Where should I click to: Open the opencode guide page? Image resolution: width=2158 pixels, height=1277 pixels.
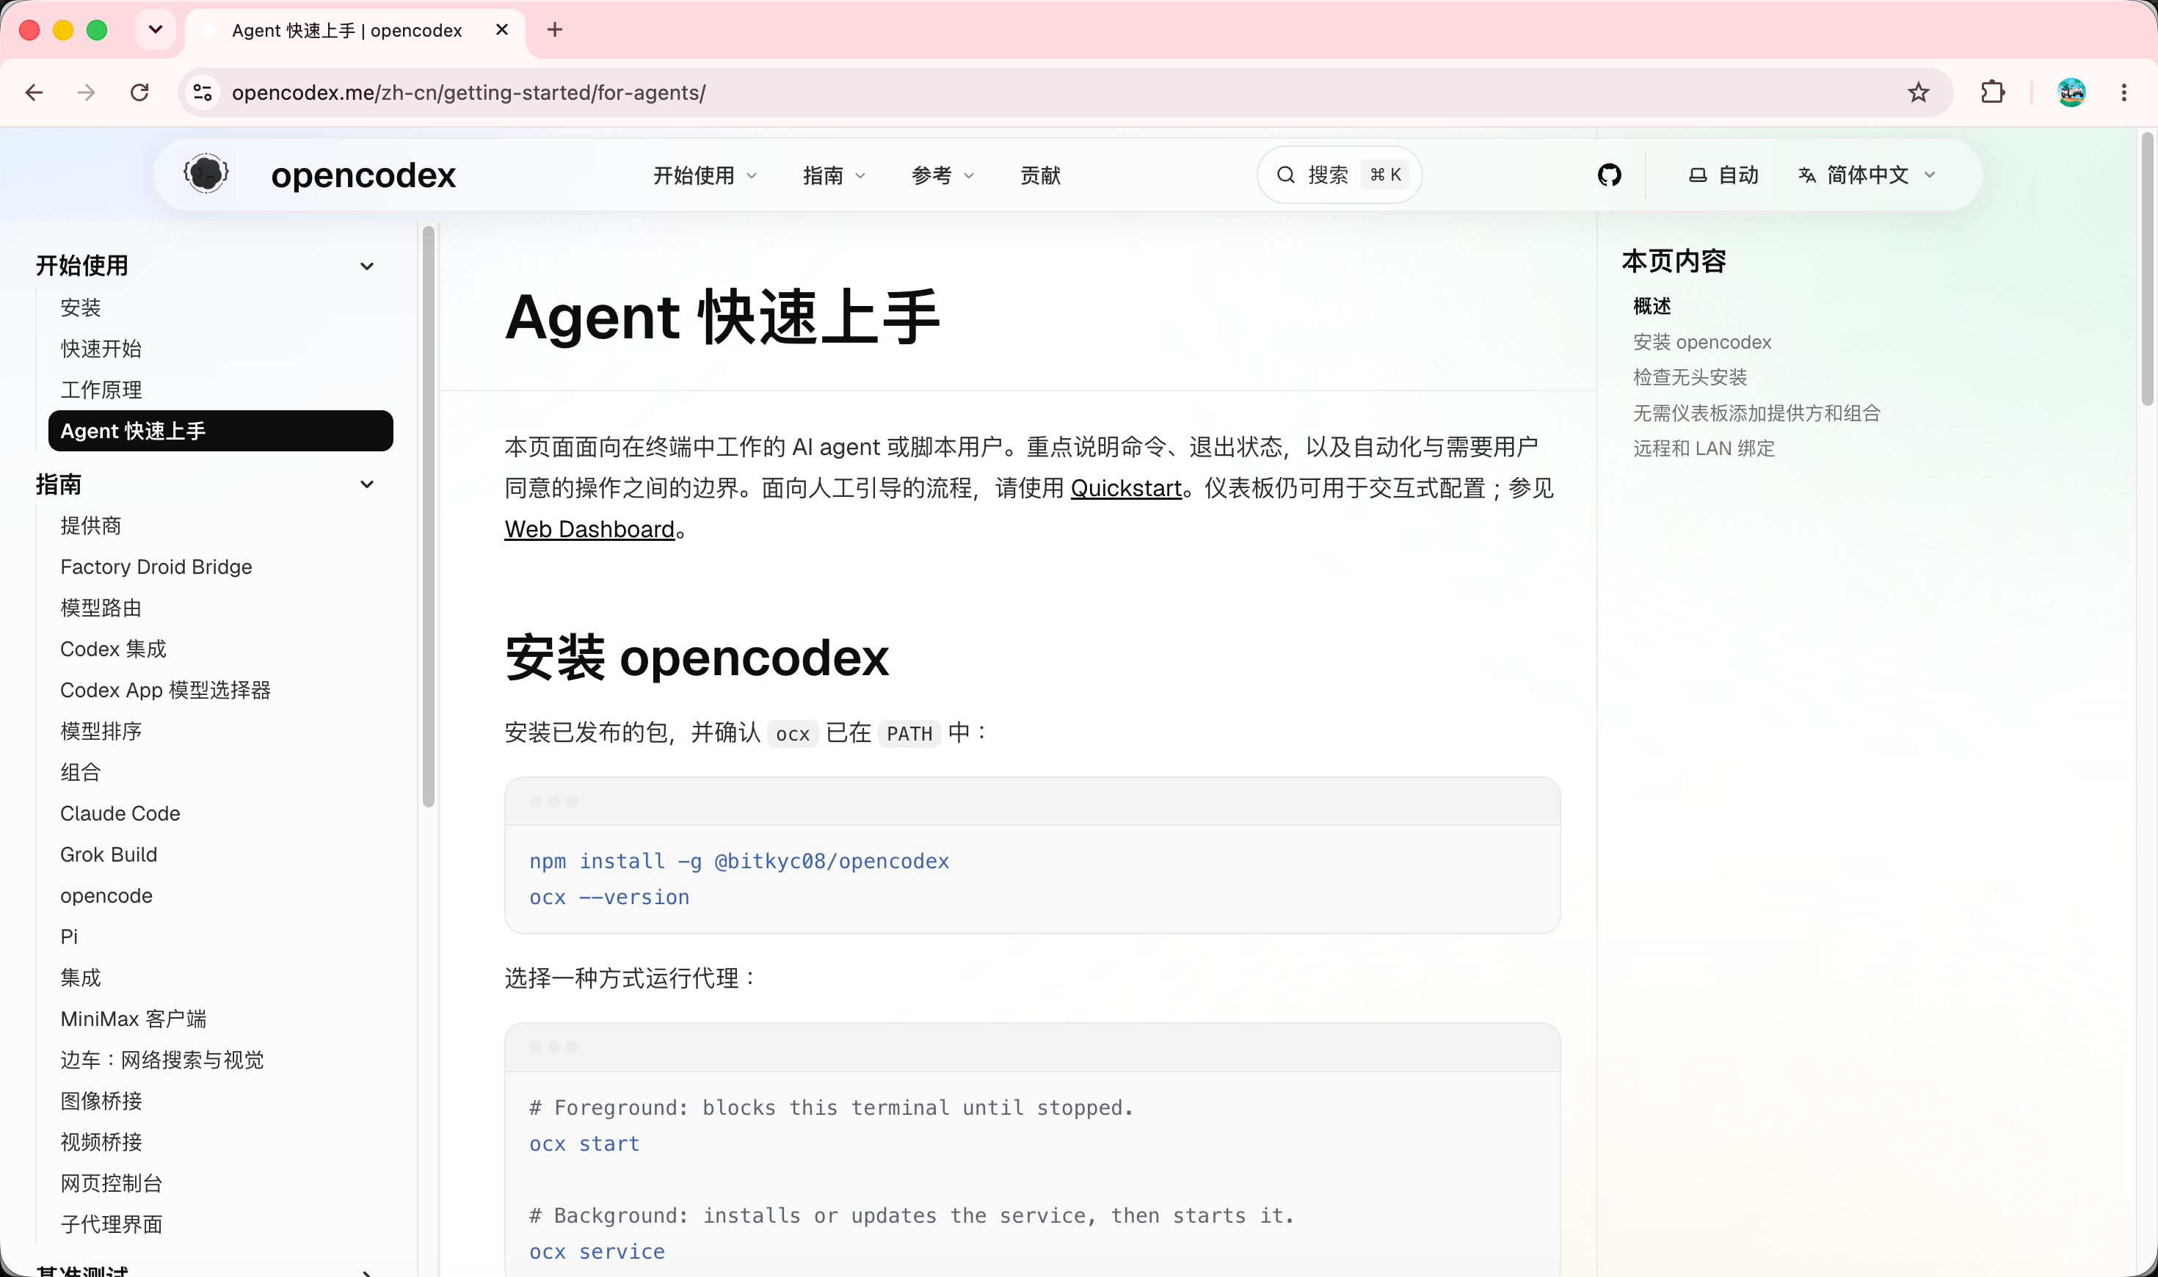point(106,896)
